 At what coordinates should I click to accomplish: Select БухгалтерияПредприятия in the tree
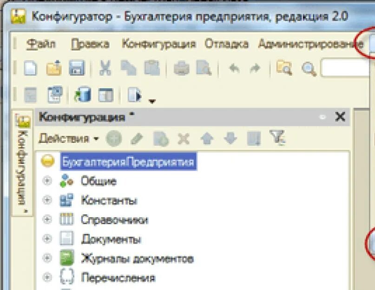point(128,161)
